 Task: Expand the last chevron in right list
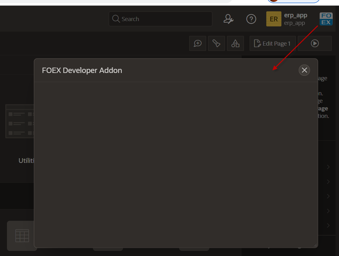pyautogui.click(x=328, y=225)
